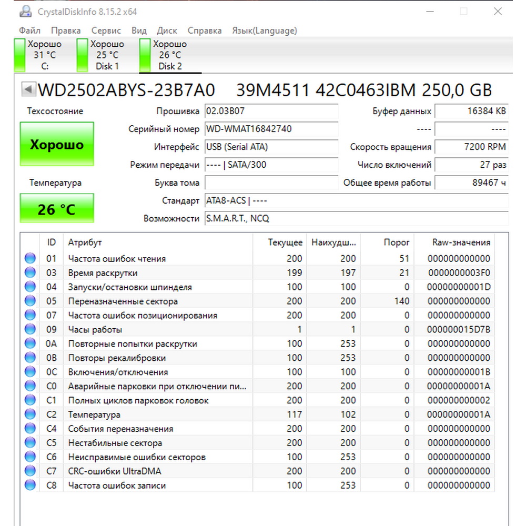Minimize the CrystalDiskInfo window
Viewport: 526px width, 526px height.
pos(430,12)
